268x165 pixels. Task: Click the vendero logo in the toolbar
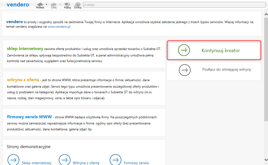coord(18,5)
